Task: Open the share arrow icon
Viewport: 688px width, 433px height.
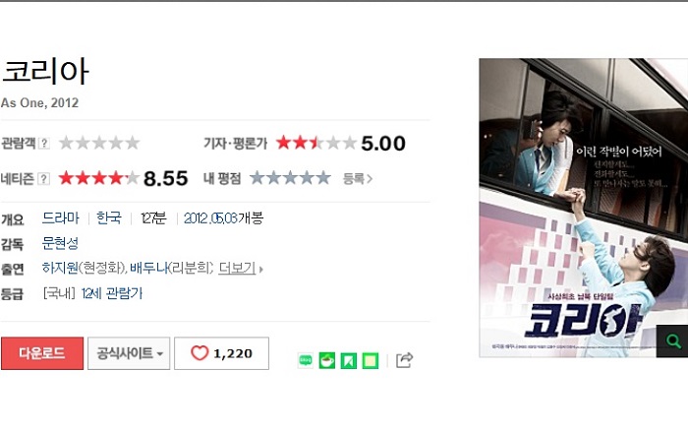Action: [404, 360]
